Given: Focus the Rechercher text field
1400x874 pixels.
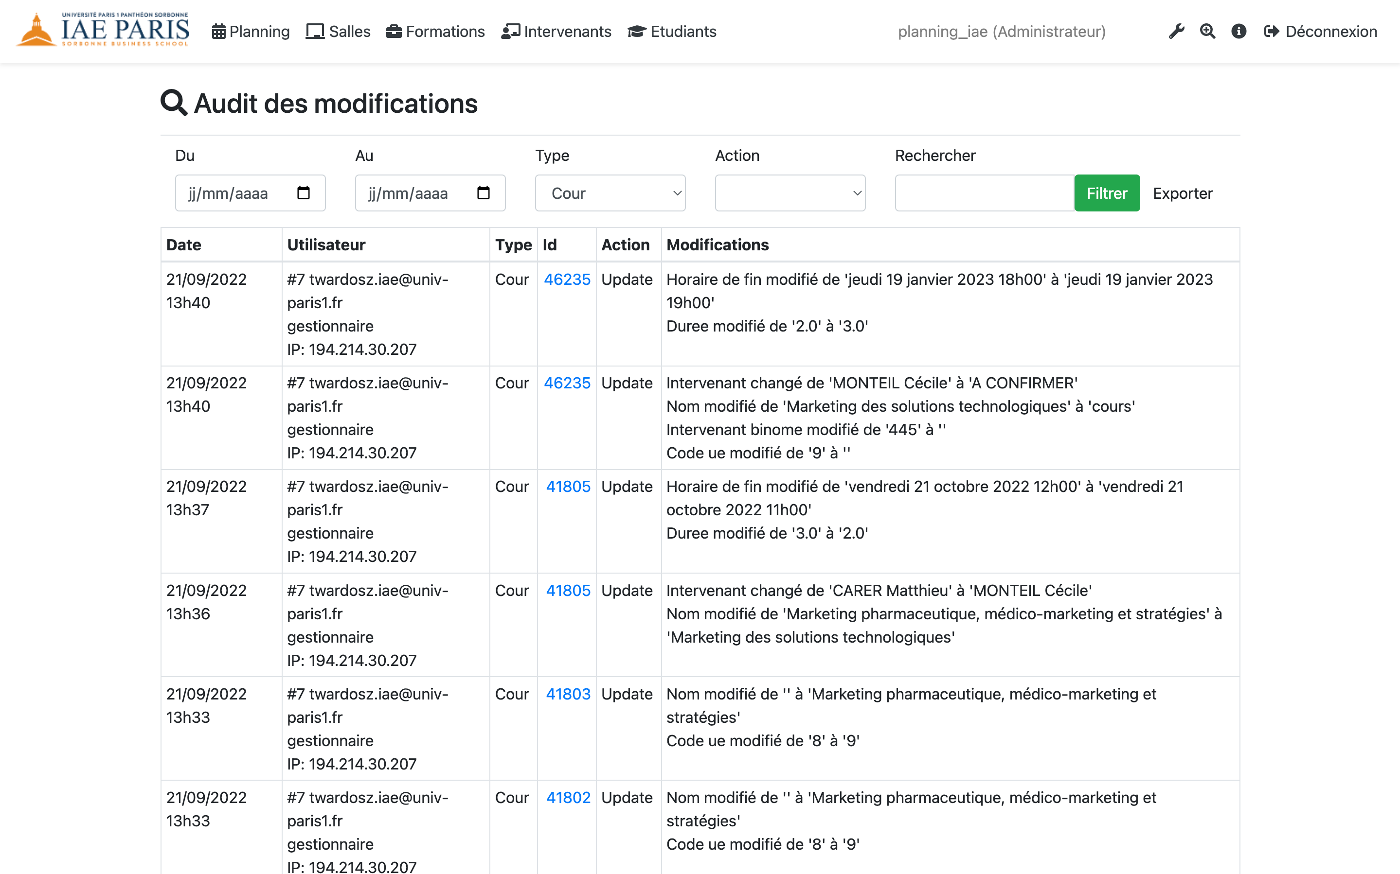Looking at the screenshot, I should (x=985, y=193).
